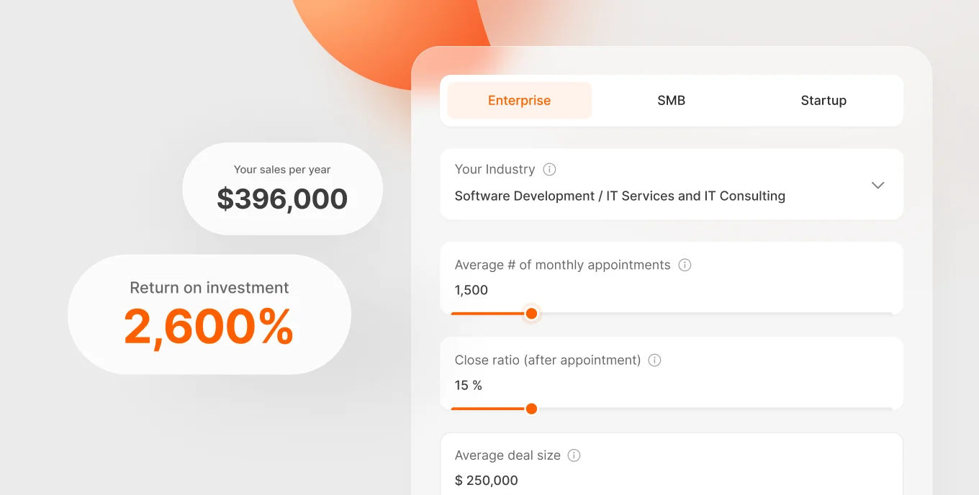Screen dimensions: 979x495
Task: Click the Your sales per year card
Action: [282, 189]
